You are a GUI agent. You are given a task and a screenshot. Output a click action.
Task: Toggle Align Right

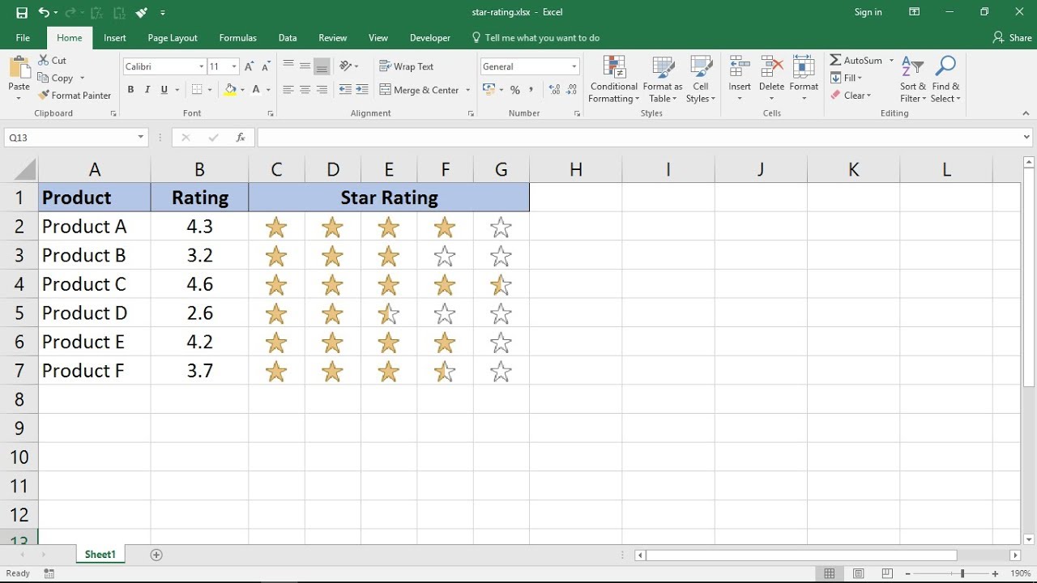tap(322, 90)
